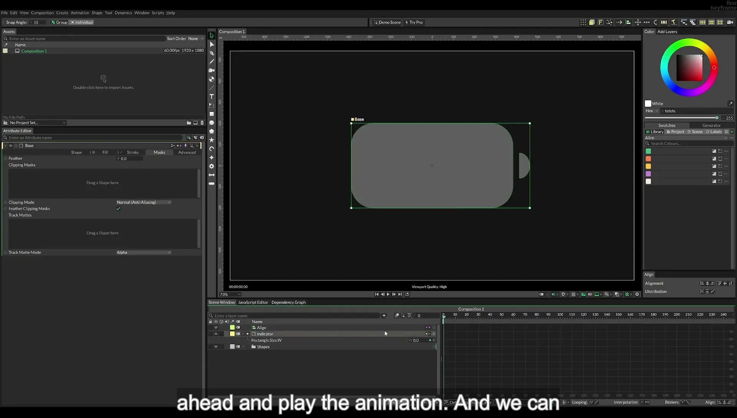Pick the Polygon shape tool
737x418 pixels.
(x=212, y=131)
